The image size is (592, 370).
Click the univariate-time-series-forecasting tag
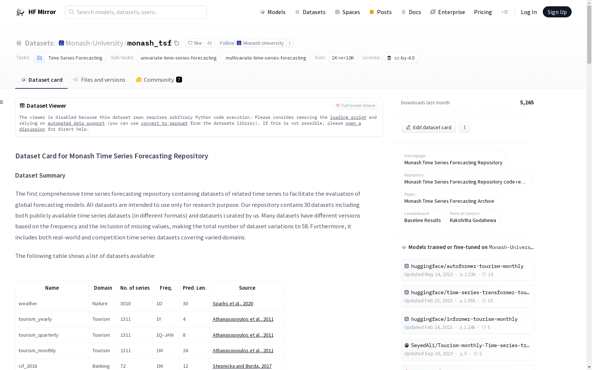(179, 58)
